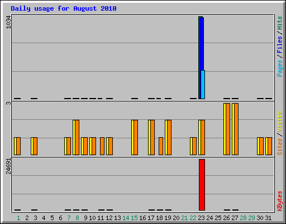Click day label 27 on the x-axis
The image size is (286, 224).
click(x=235, y=218)
